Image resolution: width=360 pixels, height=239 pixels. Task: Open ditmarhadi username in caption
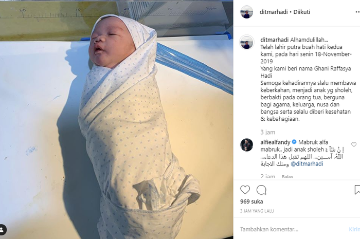275,40
